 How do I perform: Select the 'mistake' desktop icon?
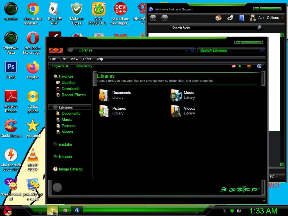point(11,11)
